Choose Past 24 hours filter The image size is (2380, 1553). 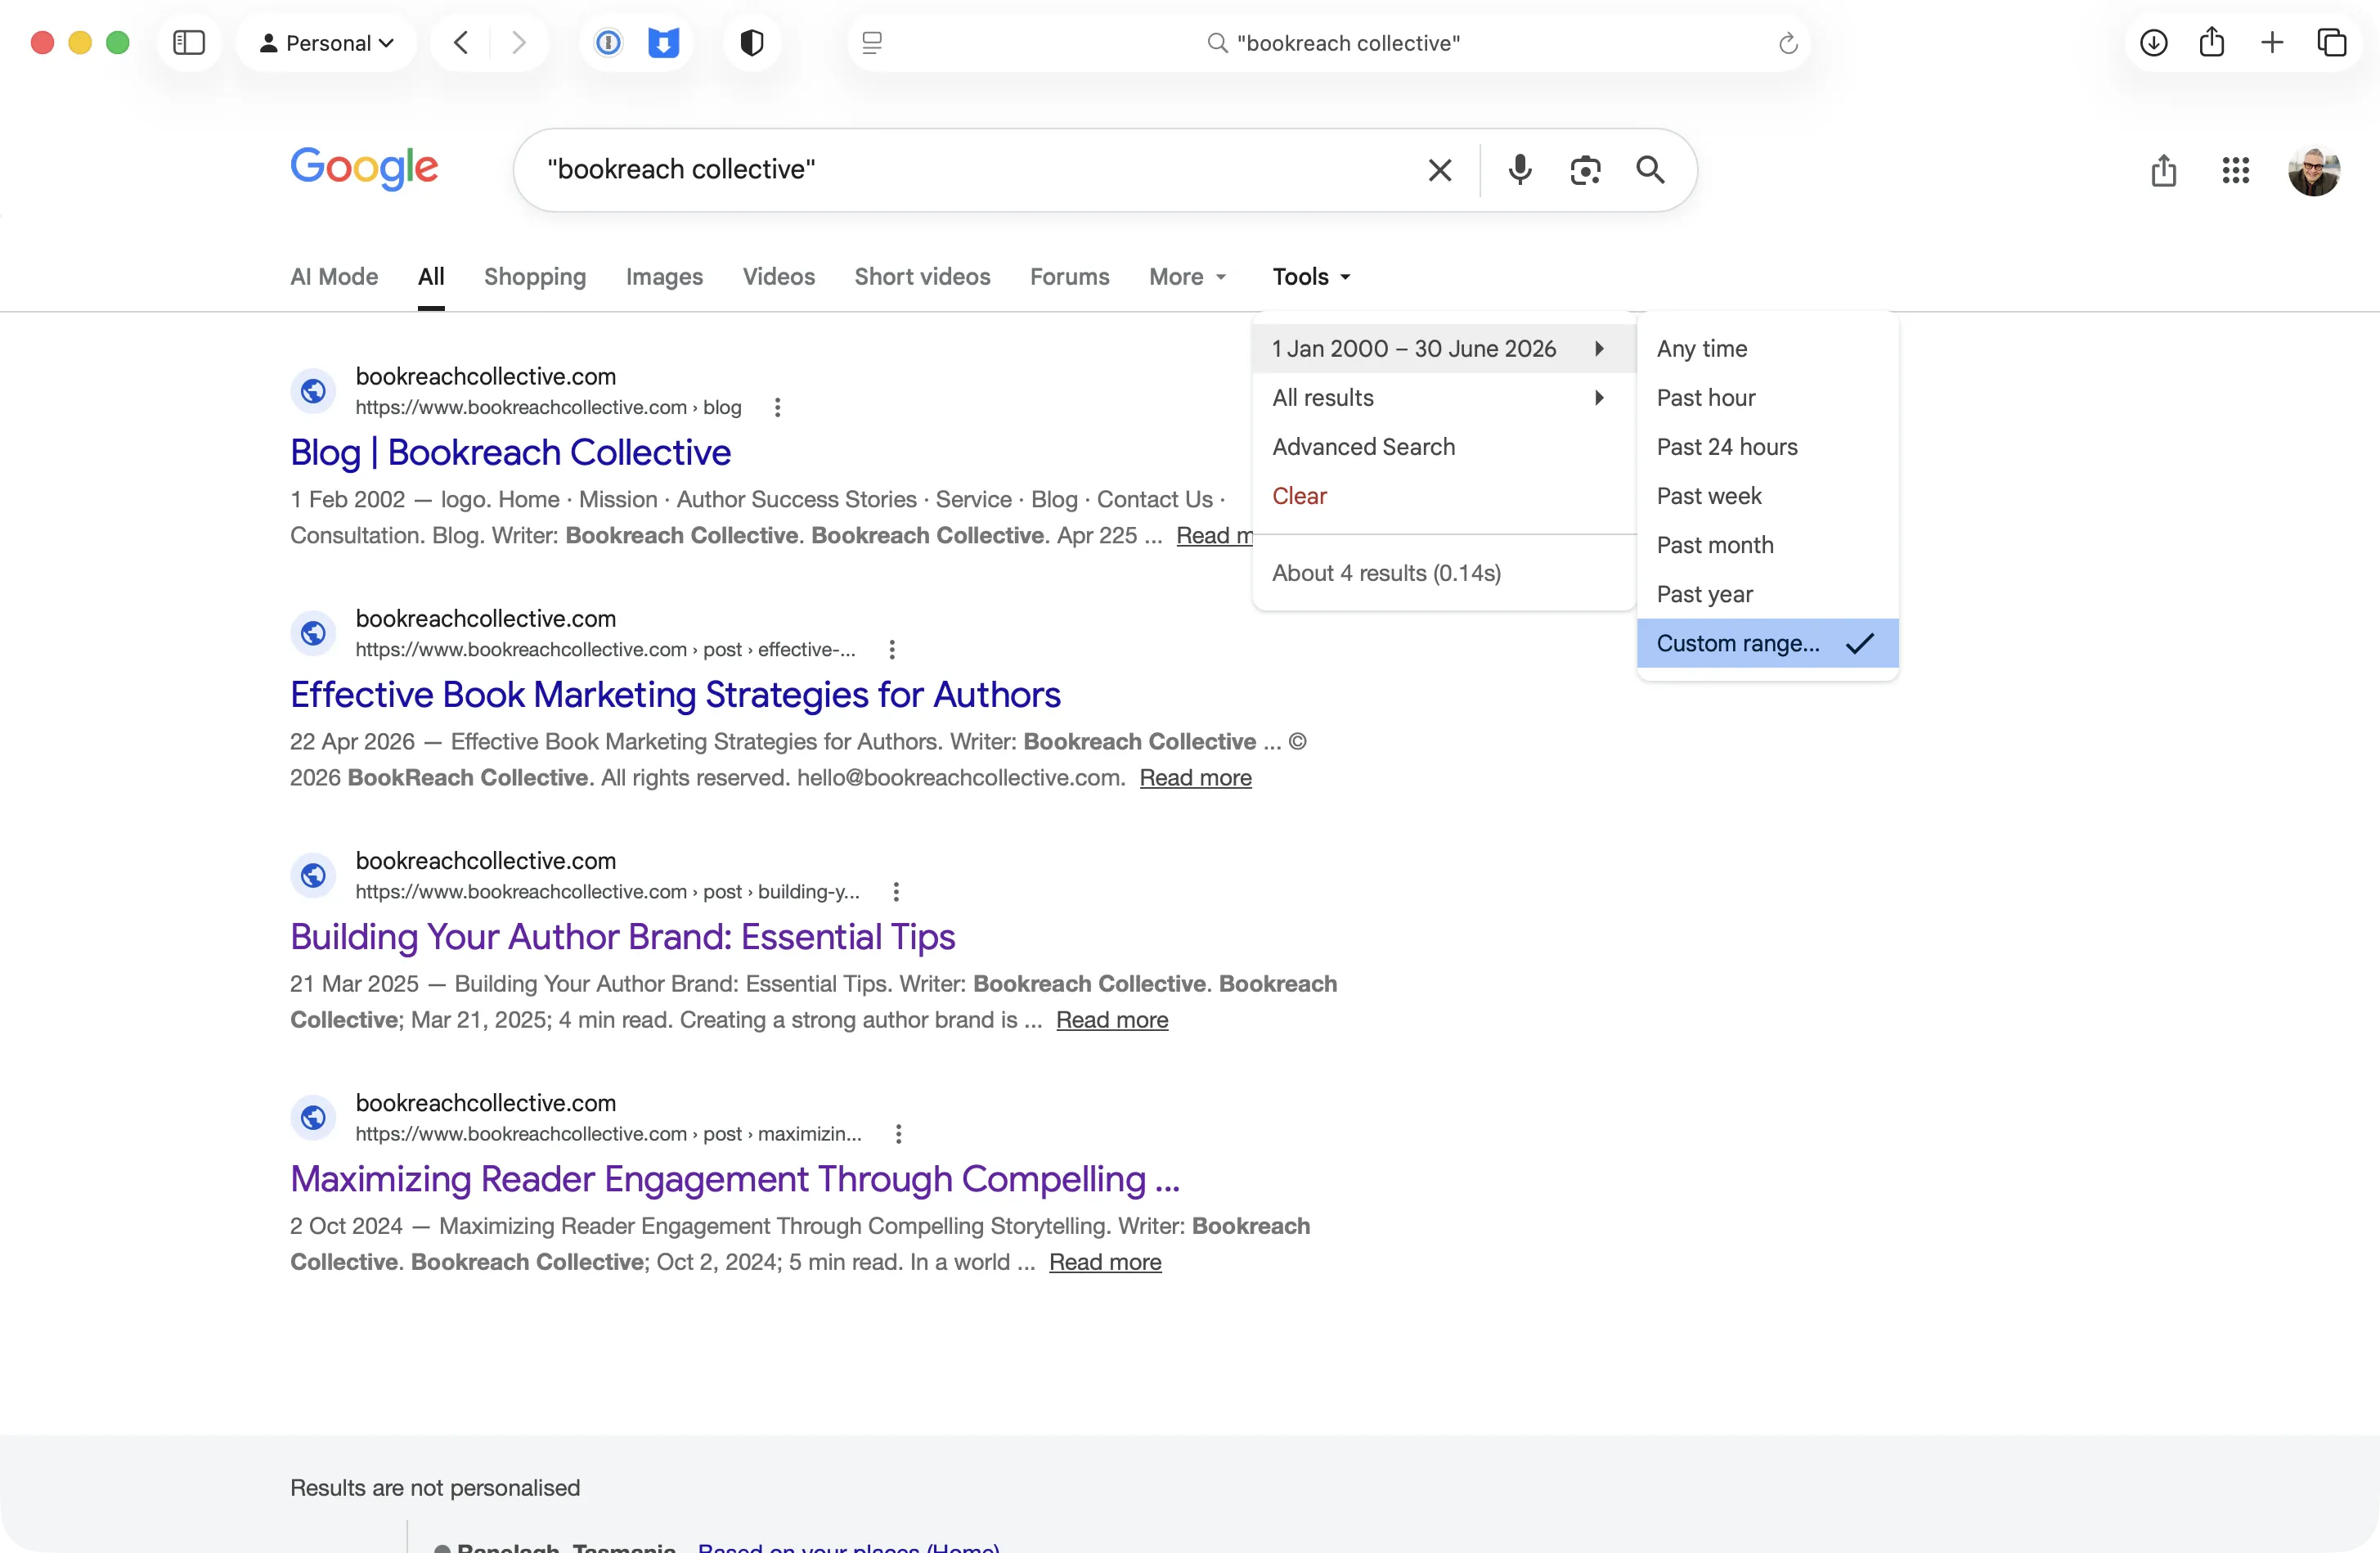pos(1767,446)
